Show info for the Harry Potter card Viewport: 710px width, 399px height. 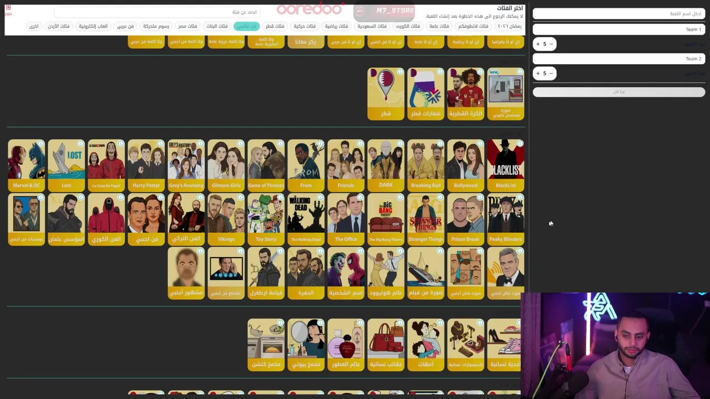(x=160, y=144)
